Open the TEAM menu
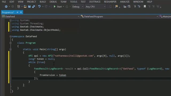Screen dimensions: 171x96 click(x=63, y=2)
